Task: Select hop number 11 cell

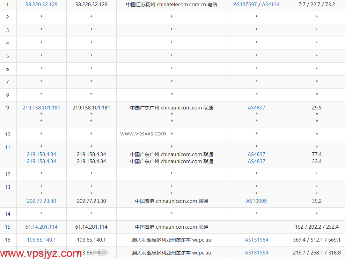Action: (8, 154)
